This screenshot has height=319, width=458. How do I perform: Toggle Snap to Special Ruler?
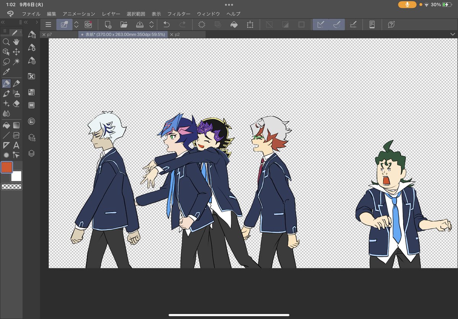click(x=337, y=25)
